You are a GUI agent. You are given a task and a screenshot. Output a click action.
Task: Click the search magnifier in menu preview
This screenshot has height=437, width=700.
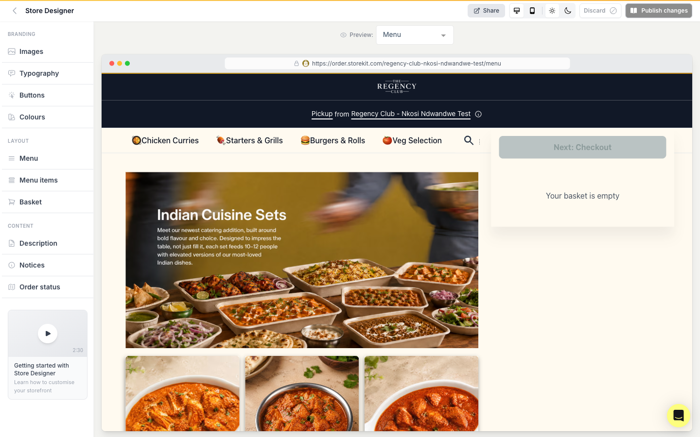tap(469, 140)
